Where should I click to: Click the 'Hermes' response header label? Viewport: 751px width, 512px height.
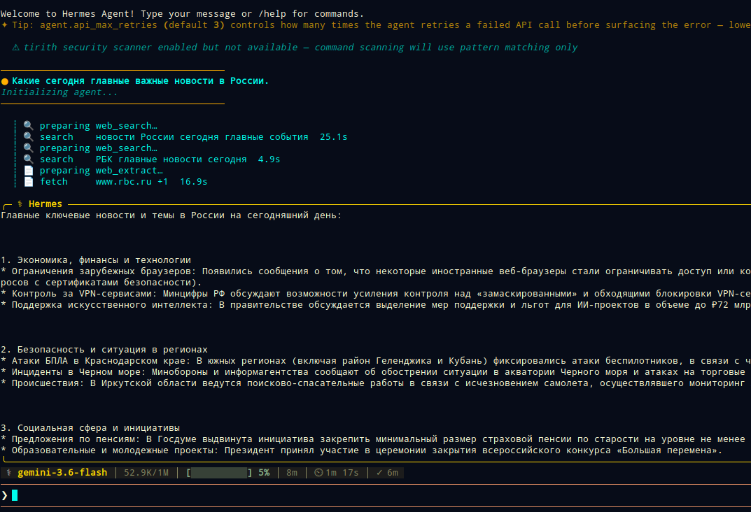point(45,204)
